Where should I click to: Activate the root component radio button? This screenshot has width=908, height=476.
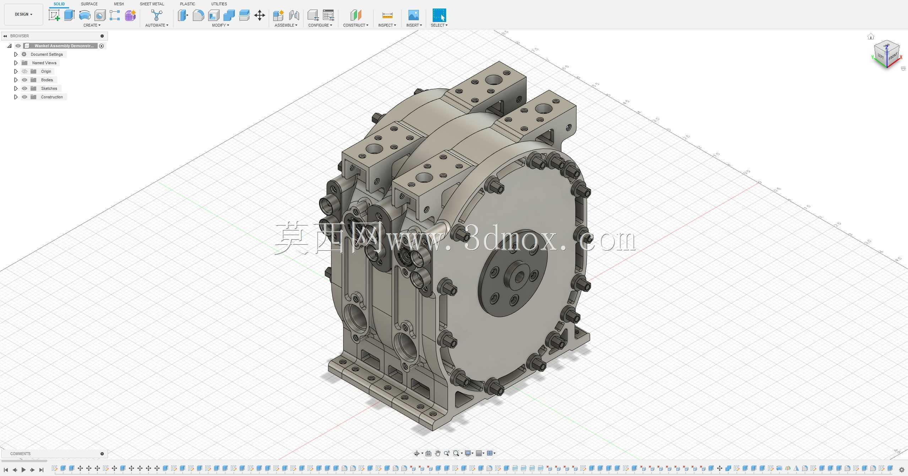click(x=102, y=46)
